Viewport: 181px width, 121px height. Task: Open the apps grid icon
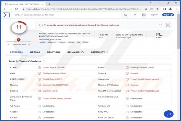tap(144, 15)
